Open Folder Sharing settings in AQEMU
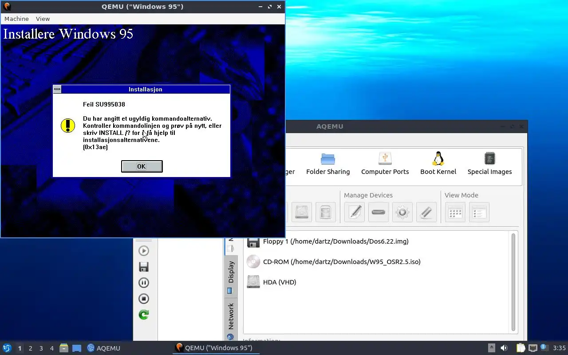The height and width of the screenshot is (355, 568). tap(328, 163)
